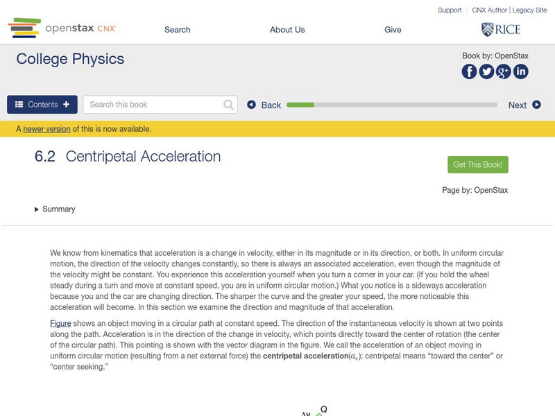Screen dimensions: 555x416
Task: Select the LinkedIn share icon
Action: click(x=522, y=70)
